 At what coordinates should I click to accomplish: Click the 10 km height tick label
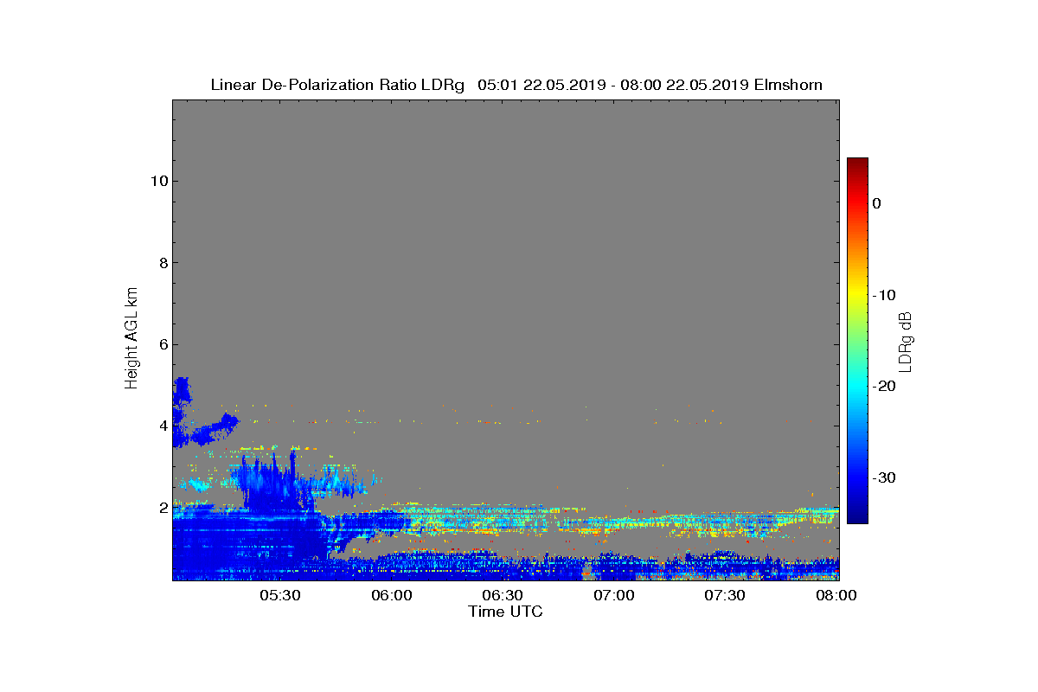click(157, 181)
